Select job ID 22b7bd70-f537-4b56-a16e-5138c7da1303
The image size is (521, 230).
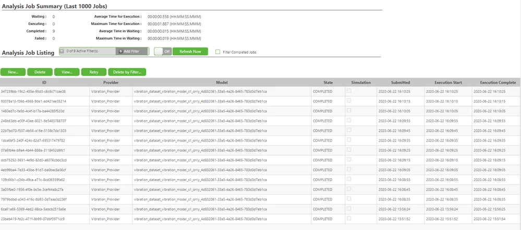[x=33, y=131]
